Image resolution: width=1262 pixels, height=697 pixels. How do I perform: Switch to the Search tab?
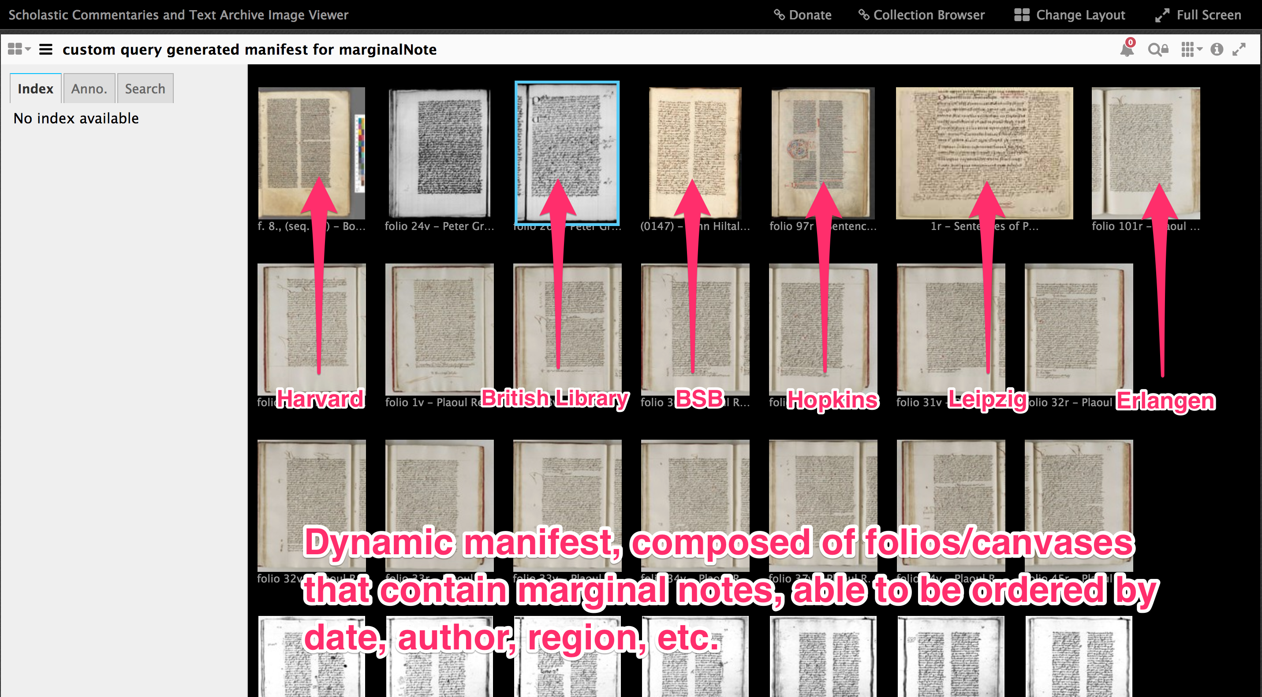point(145,89)
